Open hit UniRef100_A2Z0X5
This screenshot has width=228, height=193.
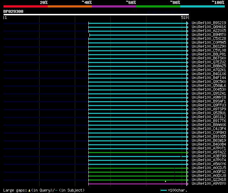209,31
